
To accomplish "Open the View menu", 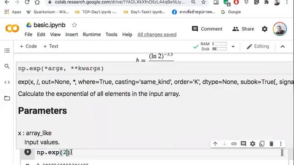I will [55, 35].
